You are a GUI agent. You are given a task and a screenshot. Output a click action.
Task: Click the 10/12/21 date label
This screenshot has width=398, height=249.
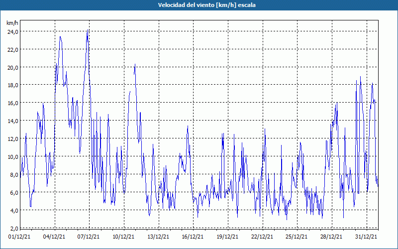tap(123, 237)
